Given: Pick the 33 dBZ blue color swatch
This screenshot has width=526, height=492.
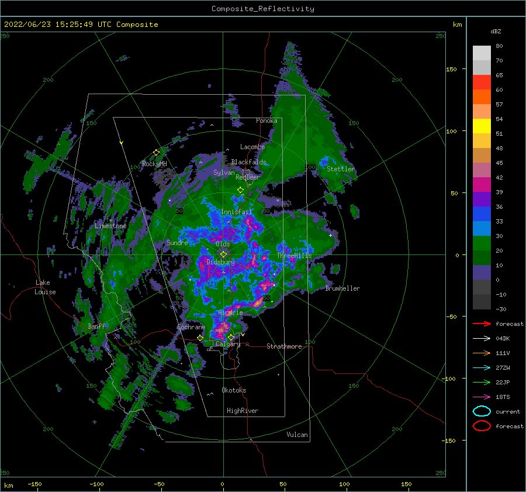Looking at the screenshot, I should tap(482, 228).
